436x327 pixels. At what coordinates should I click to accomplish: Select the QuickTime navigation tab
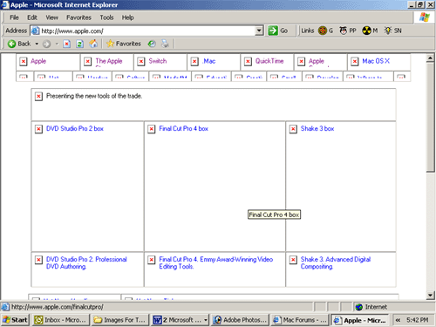(x=269, y=61)
